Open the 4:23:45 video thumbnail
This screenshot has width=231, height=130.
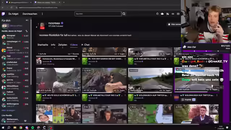(196, 114)
